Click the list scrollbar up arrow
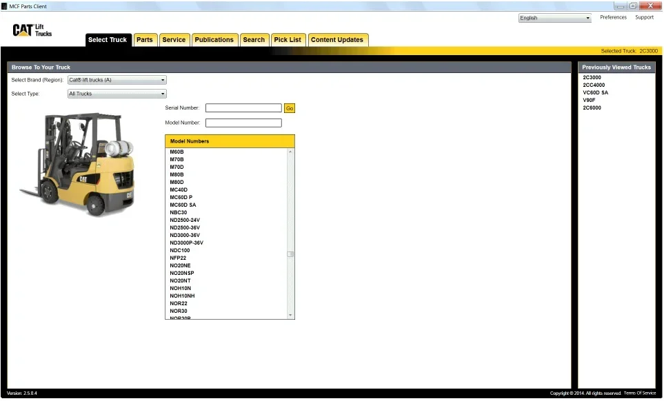Viewport: 664px width, 401px height. coord(290,152)
